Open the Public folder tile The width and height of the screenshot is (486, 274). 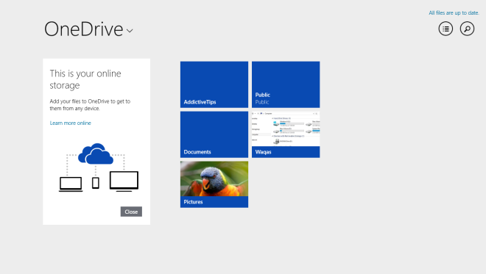point(286,84)
